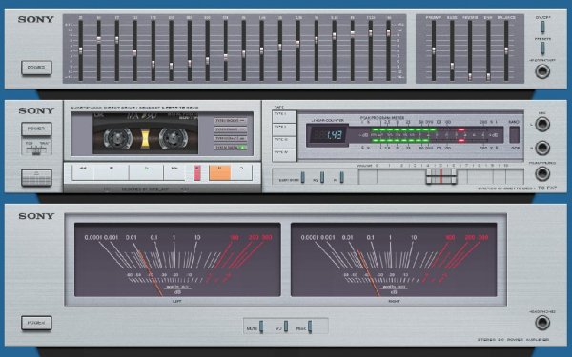Toggle the amplifier VU switch
The image size is (572, 357).
pos(286,327)
